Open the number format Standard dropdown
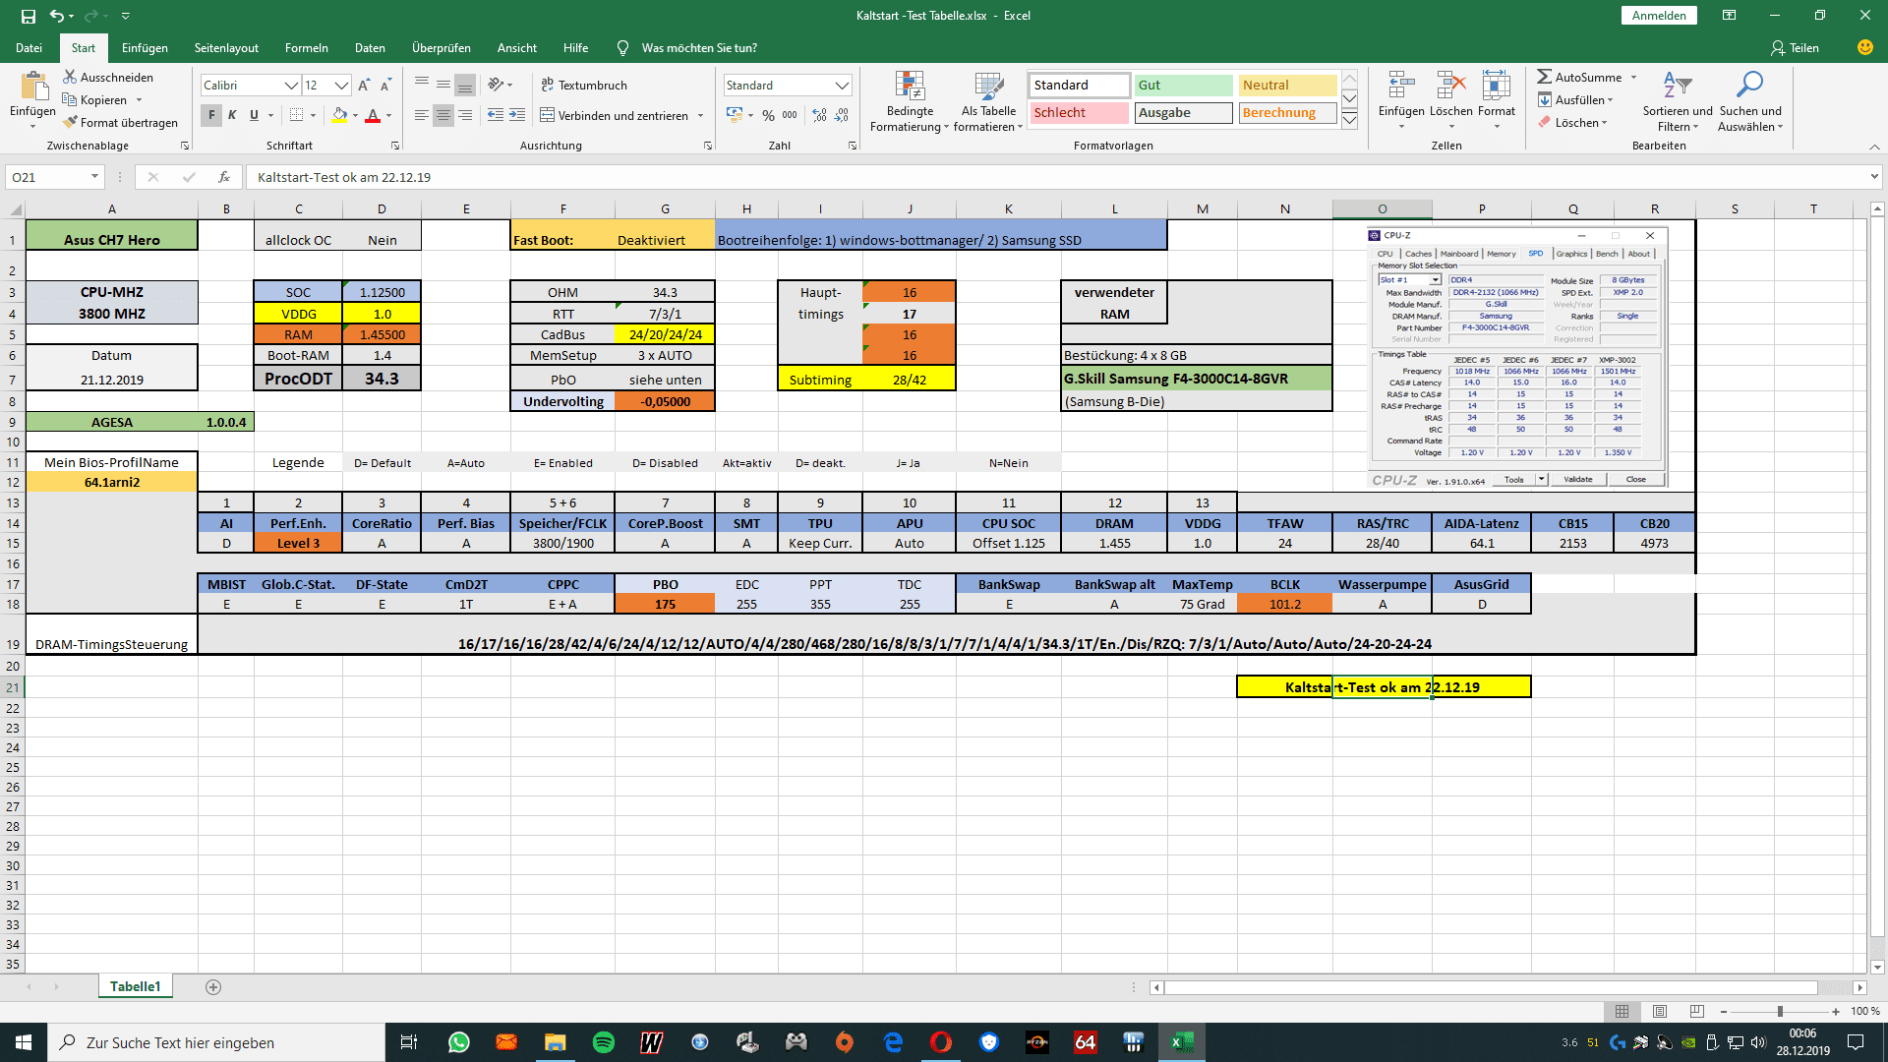 click(842, 86)
